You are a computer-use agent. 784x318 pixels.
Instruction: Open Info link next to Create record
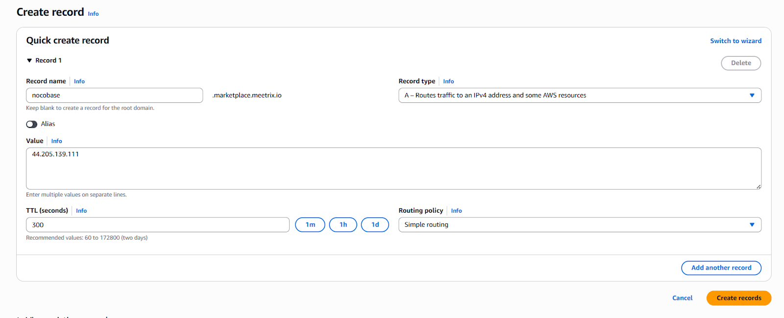click(93, 14)
